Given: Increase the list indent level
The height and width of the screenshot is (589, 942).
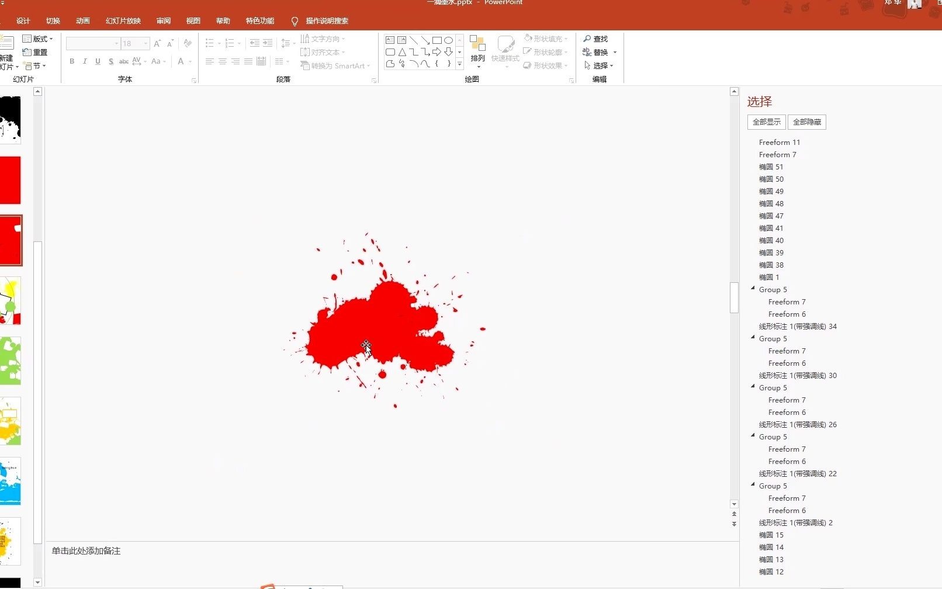Looking at the screenshot, I should coord(268,43).
